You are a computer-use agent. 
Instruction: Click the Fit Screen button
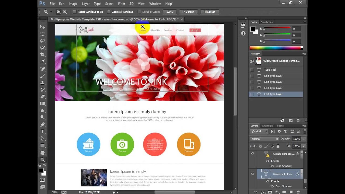pos(188,12)
